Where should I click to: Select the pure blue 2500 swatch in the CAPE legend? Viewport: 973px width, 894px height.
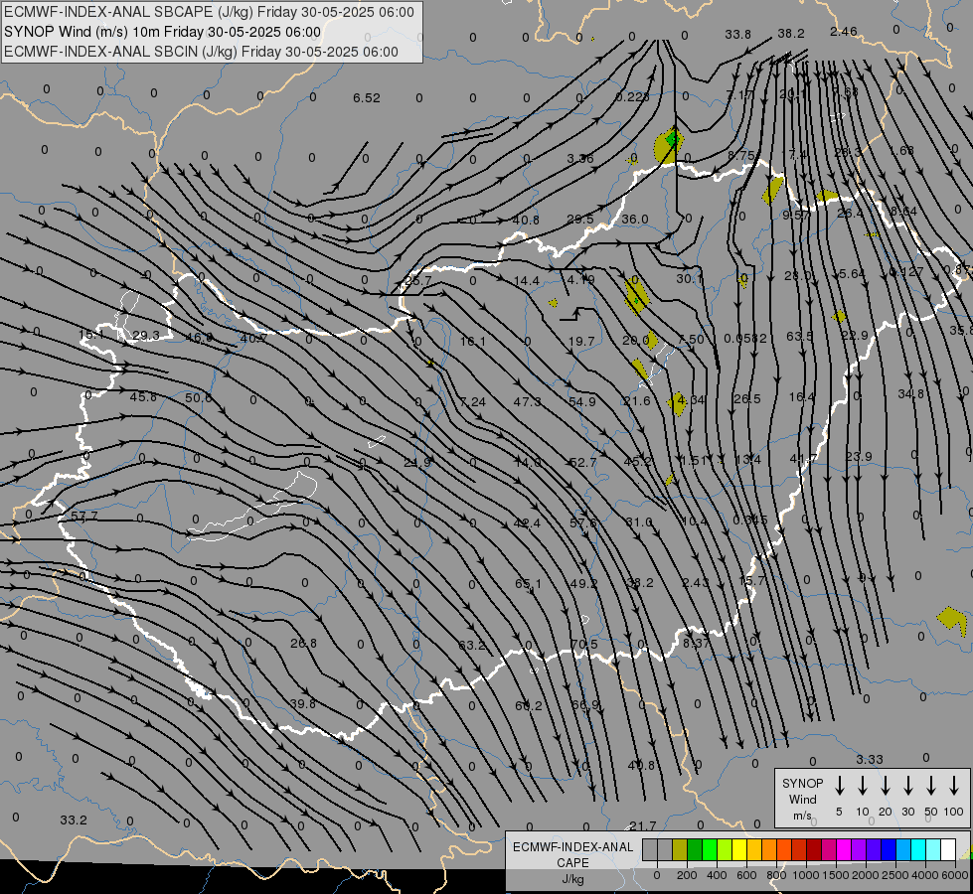pos(888,849)
